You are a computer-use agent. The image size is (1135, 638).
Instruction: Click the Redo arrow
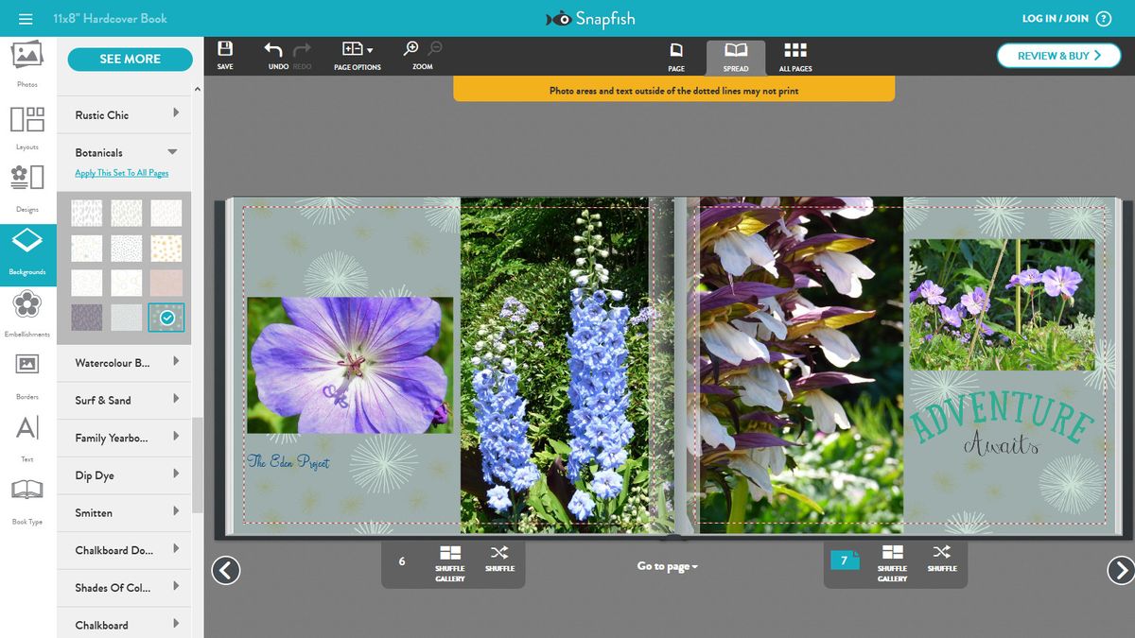(x=303, y=55)
